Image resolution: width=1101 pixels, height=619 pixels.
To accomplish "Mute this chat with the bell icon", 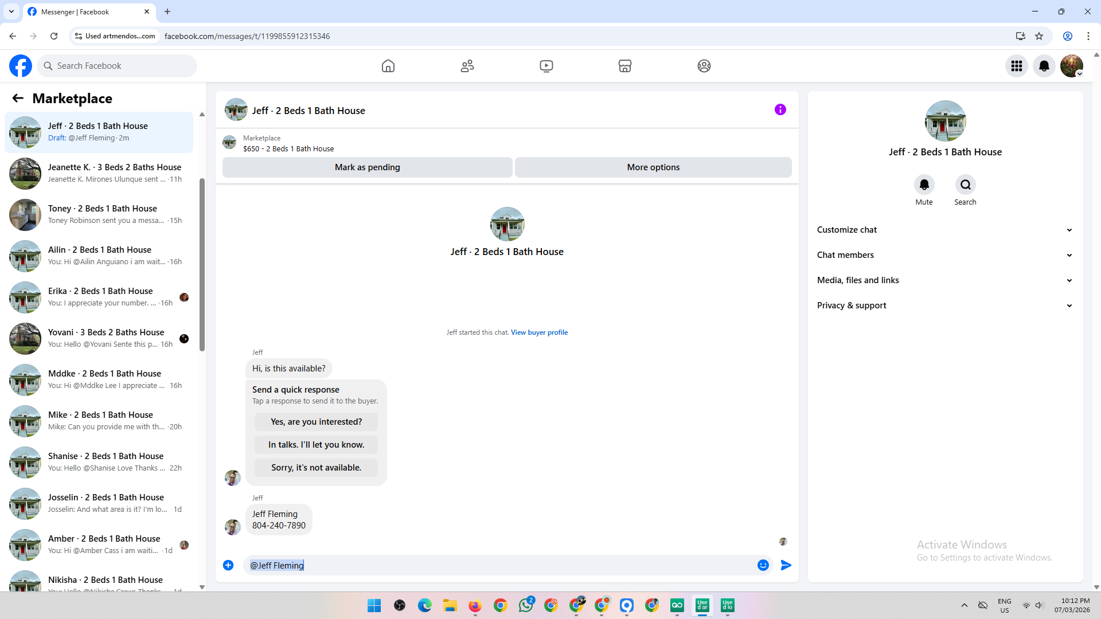I will 924,185.
